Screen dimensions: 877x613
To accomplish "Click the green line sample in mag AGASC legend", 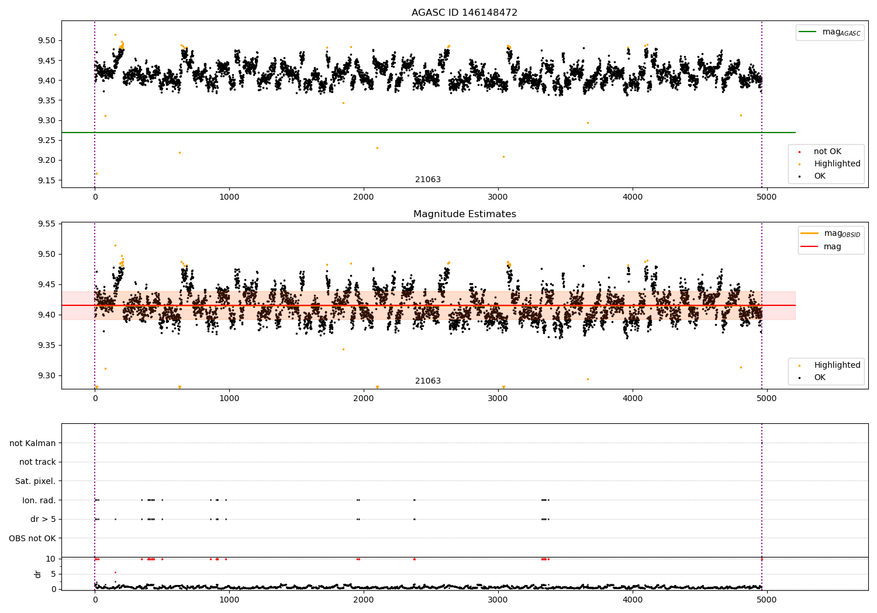I will click(x=808, y=32).
